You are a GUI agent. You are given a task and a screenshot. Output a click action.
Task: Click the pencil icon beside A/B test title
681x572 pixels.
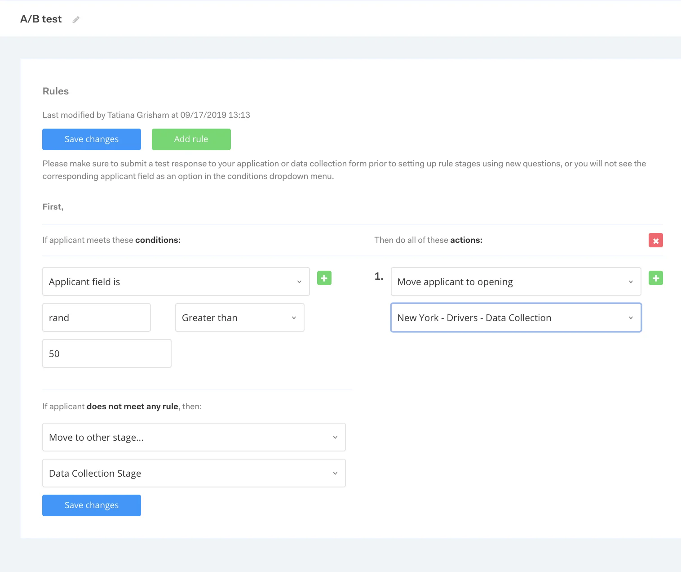tap(76, 19)
